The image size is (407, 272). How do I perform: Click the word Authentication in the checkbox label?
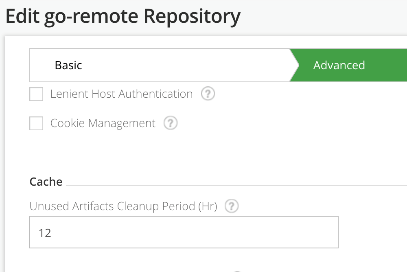pos(156,94)
